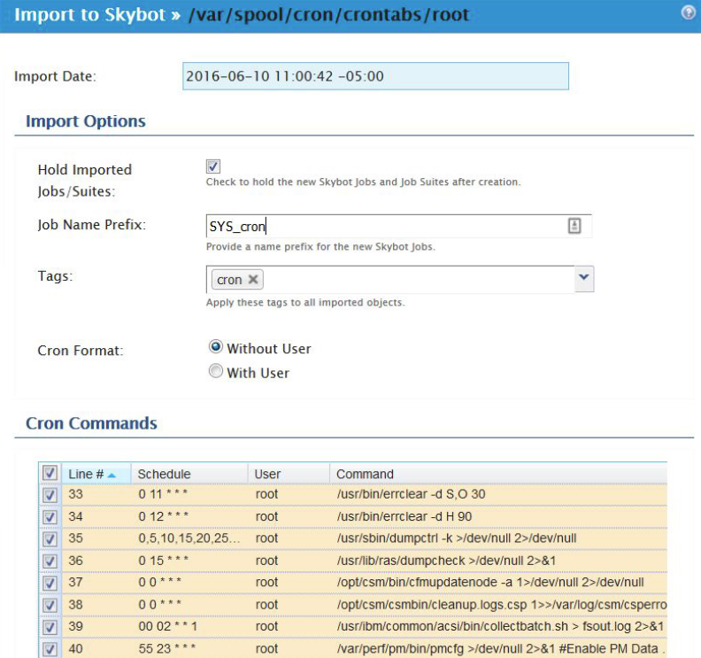
Task: Open the help icon in header
Action: tap(689, 13)
